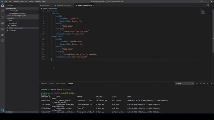The image size is (214, 120).
Task: Select the Terminal panel tab
Action: tap(71, 84)
